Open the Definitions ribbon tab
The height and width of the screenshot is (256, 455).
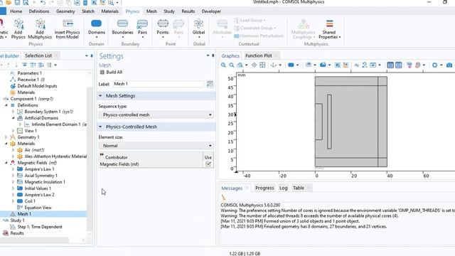pyautogui.click(x=39, y=11)
